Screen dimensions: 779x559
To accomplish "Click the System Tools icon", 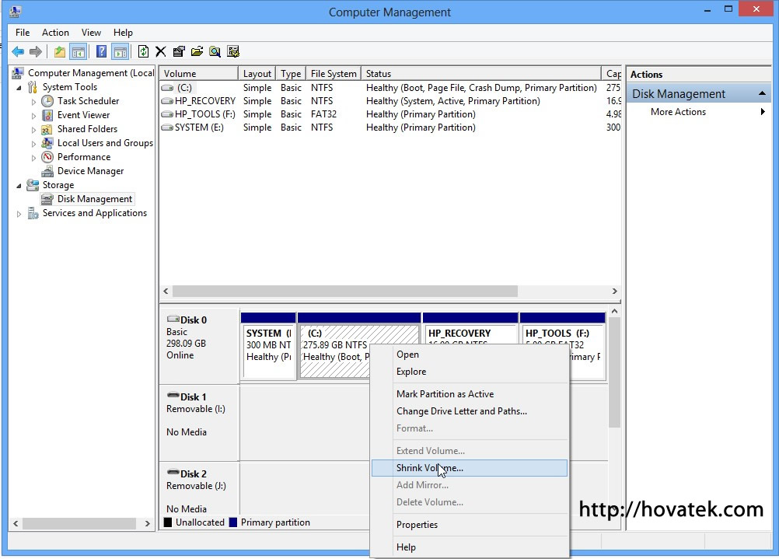I will (33, 87).
